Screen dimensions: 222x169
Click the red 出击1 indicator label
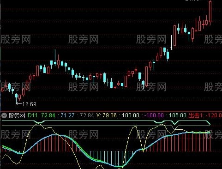click(x=196, y=115)
